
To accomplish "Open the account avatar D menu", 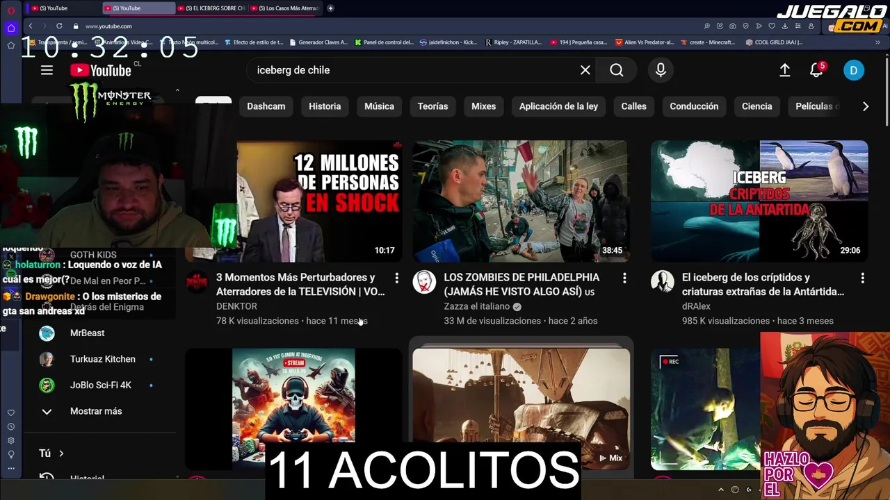I will 854,70.
